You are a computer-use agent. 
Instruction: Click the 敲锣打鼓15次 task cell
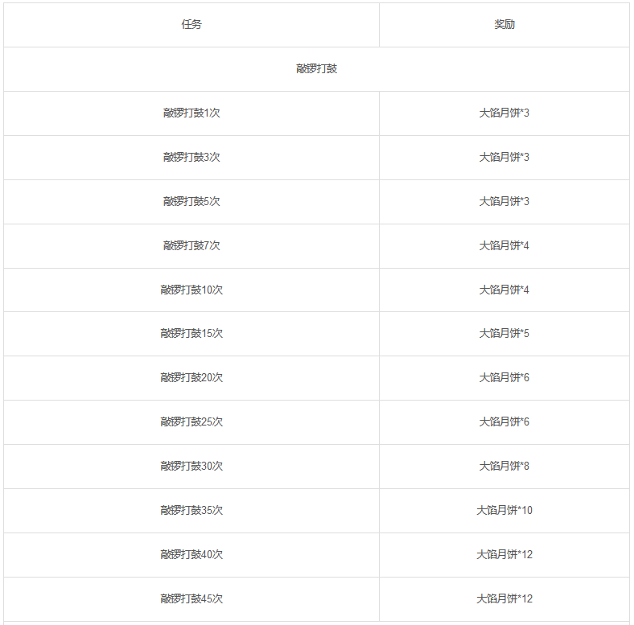(x=191, y=334)
